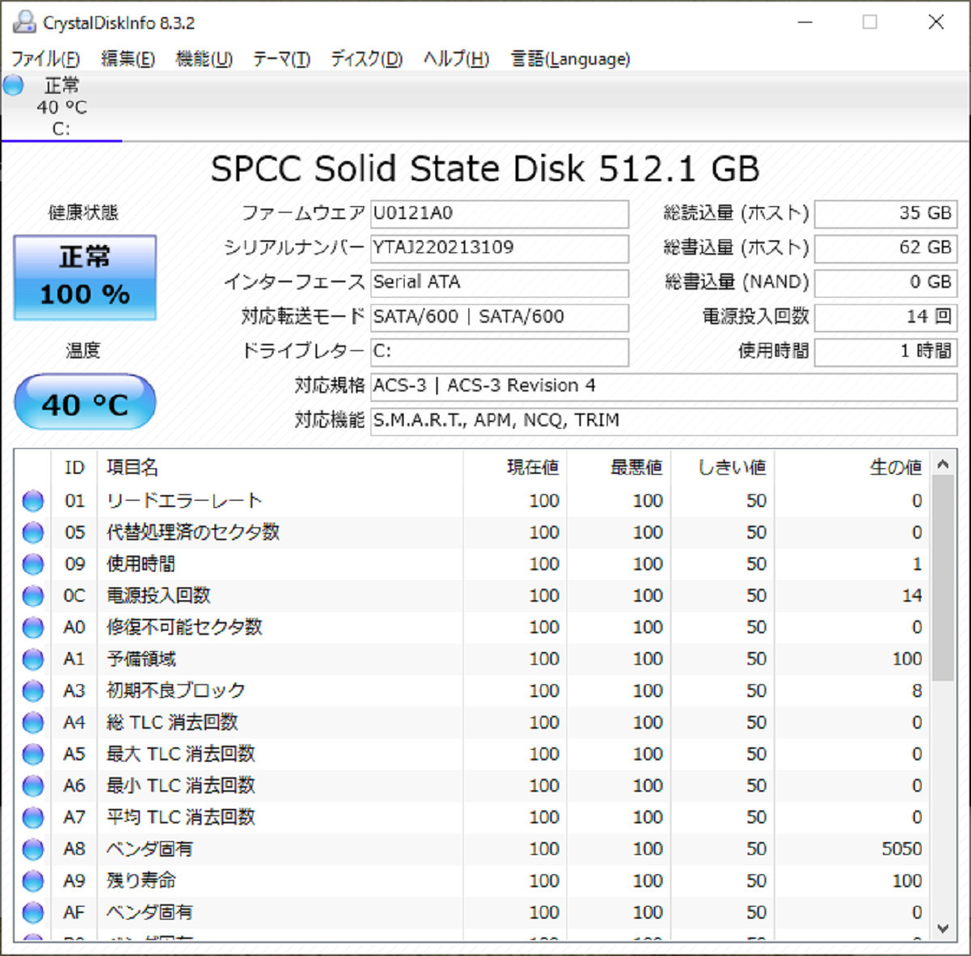Open the 機能(U) menu
The width and height of the screenshot is (971, 956).
click(204, 59)
